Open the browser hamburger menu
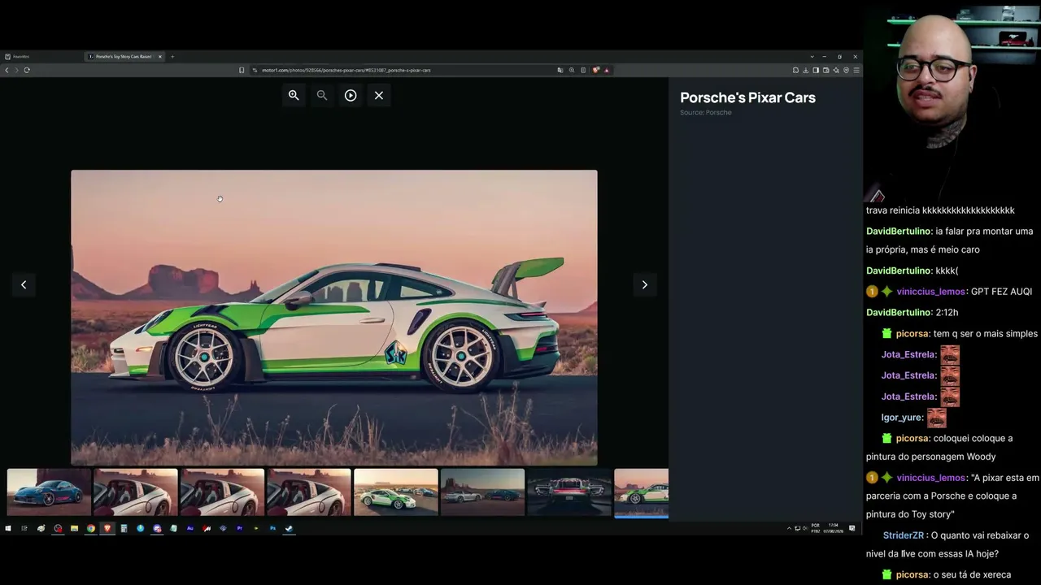The image size is (1041, 585). tap(856, 70)
